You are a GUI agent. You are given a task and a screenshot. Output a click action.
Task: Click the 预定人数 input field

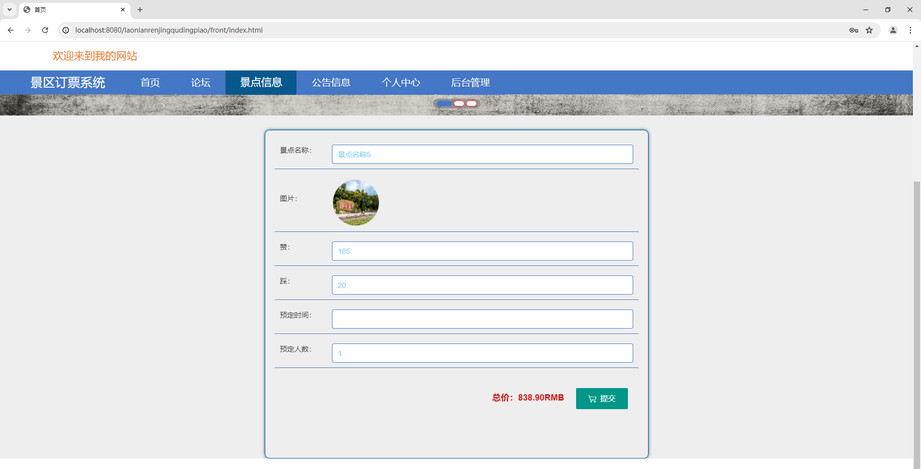(482, 353)
